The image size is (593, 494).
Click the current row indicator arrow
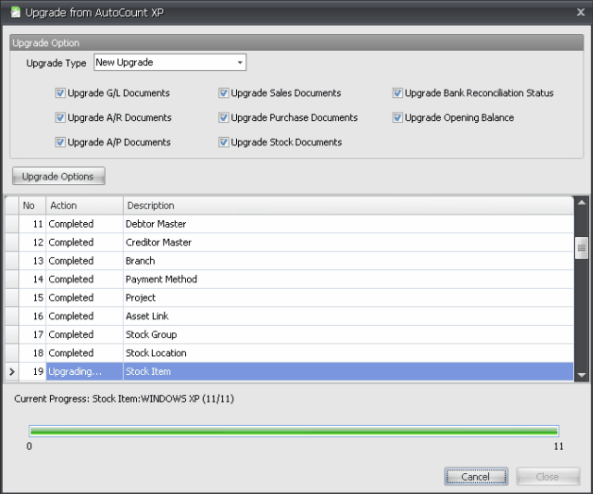tap(11, 372)
